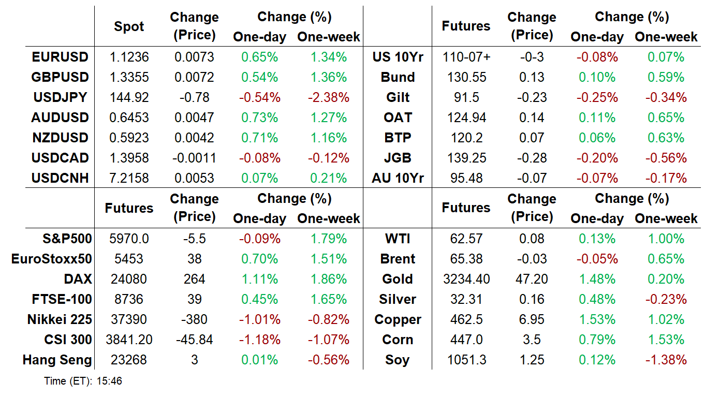Viewport: 704px width, 397px height.
Task: Click the Spot column header
Action: [129, 26]
